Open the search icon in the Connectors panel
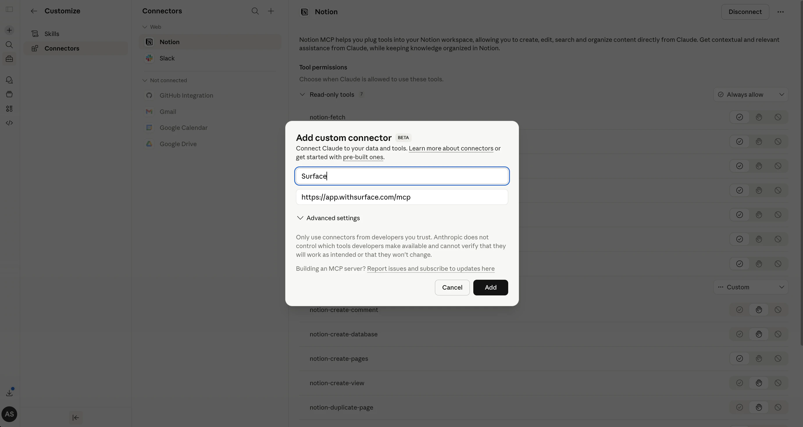This screenshot has width=803, height=427. (255, 10)
